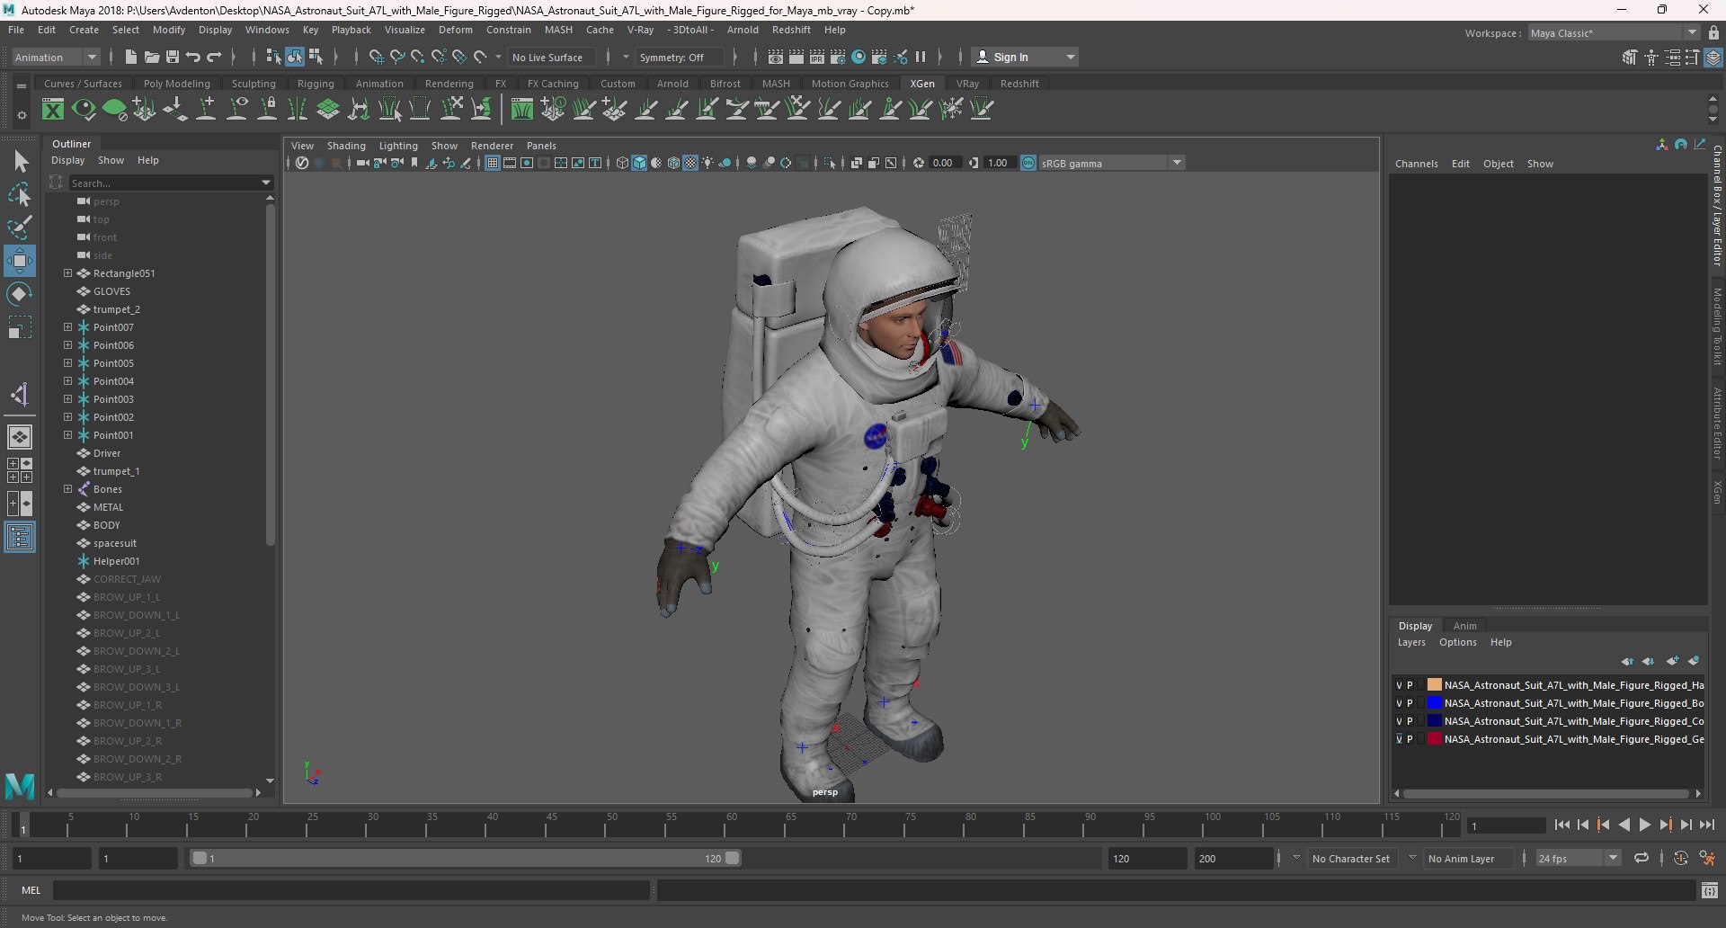Open the Deform menu
Image resolution: width=1726 pixels, height=928 pixels.
(x=455, y=30)
